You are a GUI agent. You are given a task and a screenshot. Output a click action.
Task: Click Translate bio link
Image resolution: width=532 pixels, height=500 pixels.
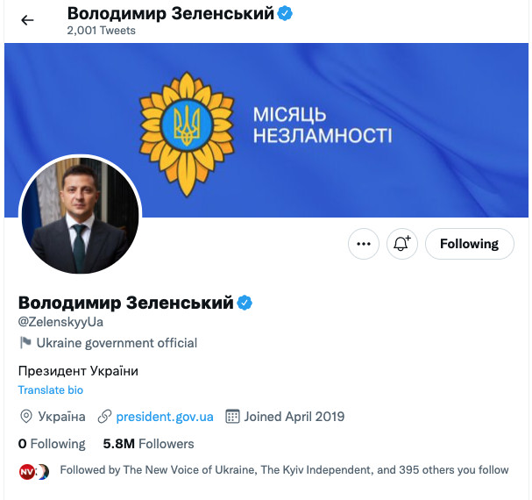(x=51, y=389)
